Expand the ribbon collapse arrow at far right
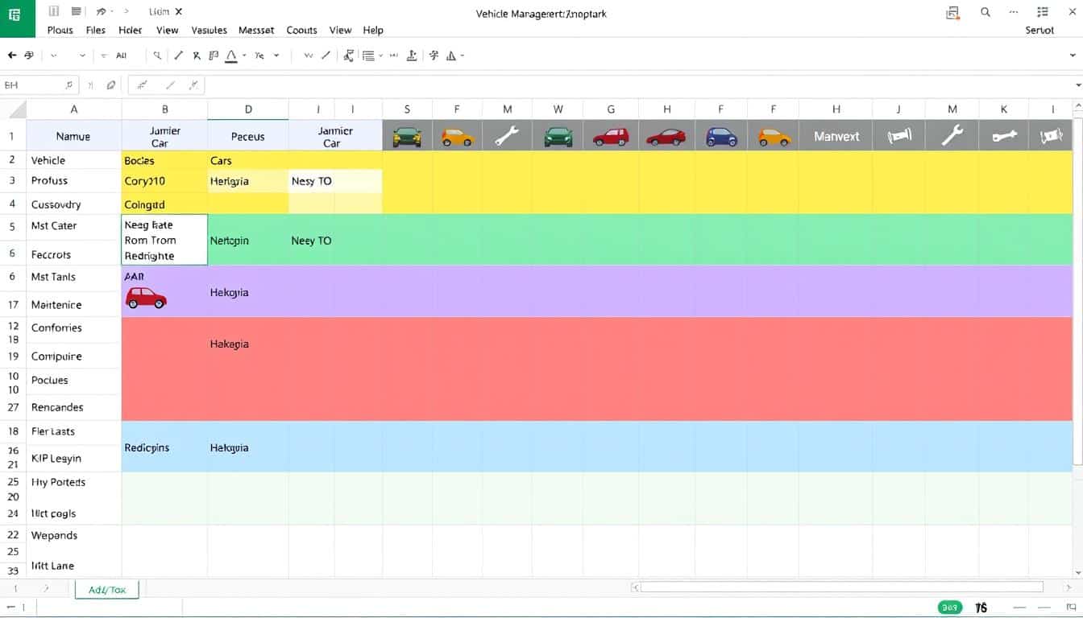The image size is (1083, 618). 1073,56
